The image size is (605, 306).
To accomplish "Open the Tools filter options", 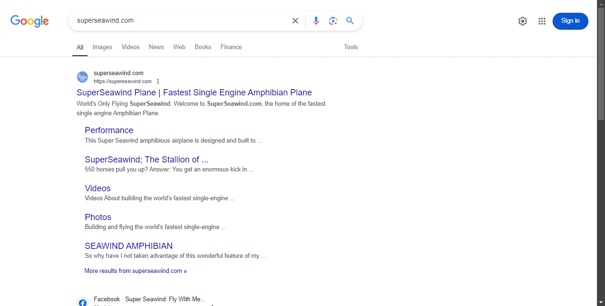I will pos(351,47).
